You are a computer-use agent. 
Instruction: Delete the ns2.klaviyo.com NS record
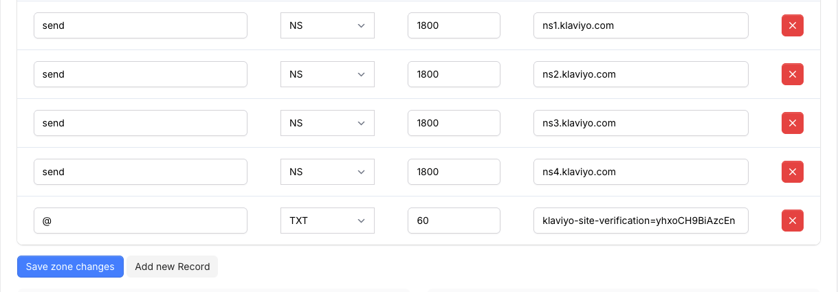point(792,74)
